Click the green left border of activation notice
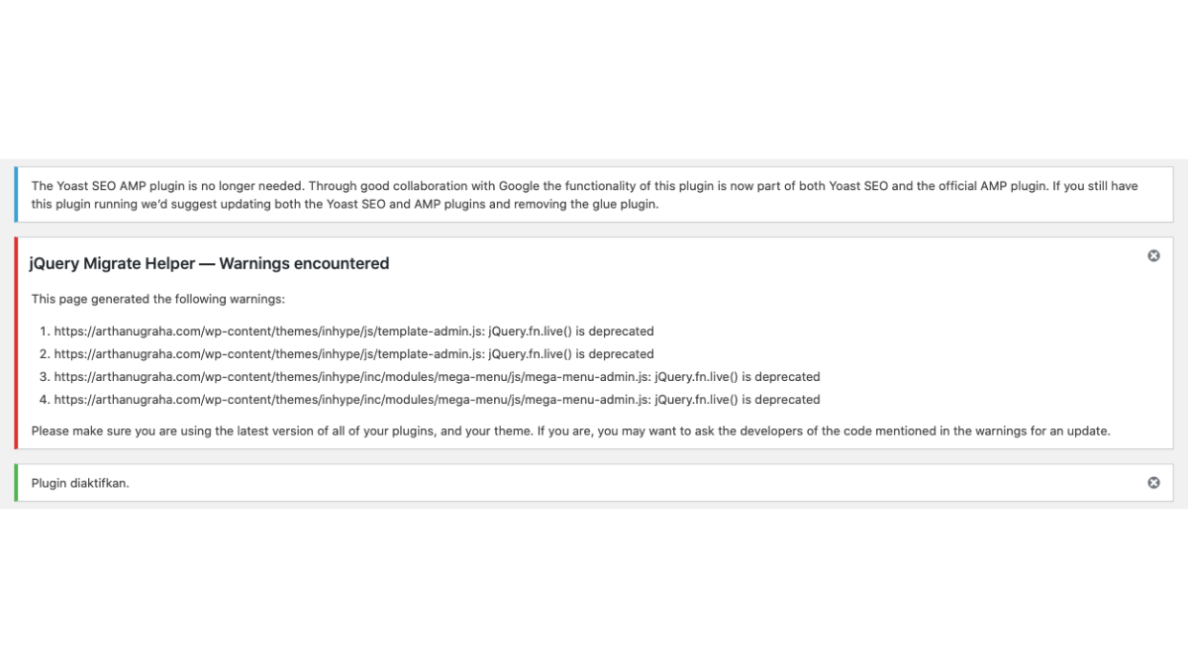This screenshot has width=1188, height=668. pos(16,483)
